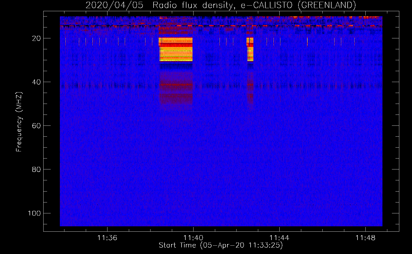412x254 pixels.
Task: Click the 11:40 time tick label
Action: (193, 238)
